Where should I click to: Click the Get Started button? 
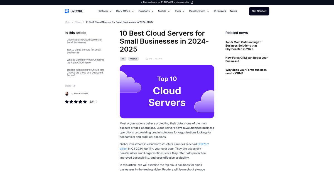(x=259, y=11)
